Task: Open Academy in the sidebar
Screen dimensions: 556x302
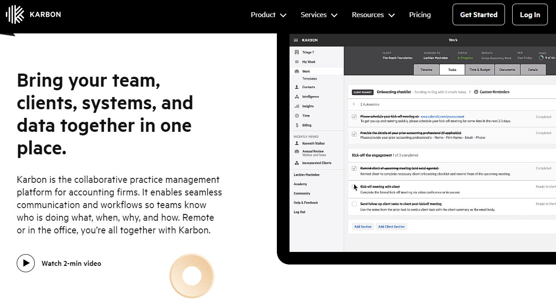Action: pyautogui.click(x=300, y=184)
